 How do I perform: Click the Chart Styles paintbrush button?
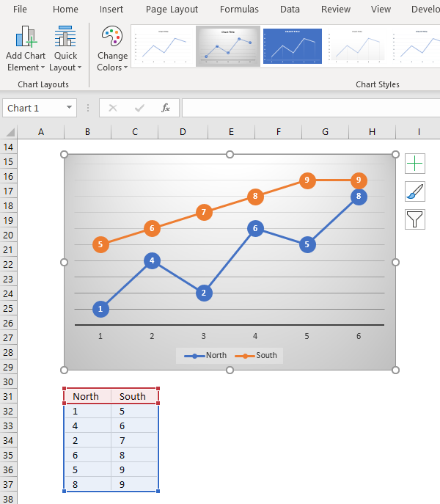[414, 191]
